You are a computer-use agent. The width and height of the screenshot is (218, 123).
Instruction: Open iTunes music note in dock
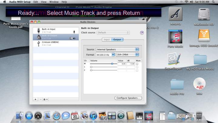click(93, 116)
